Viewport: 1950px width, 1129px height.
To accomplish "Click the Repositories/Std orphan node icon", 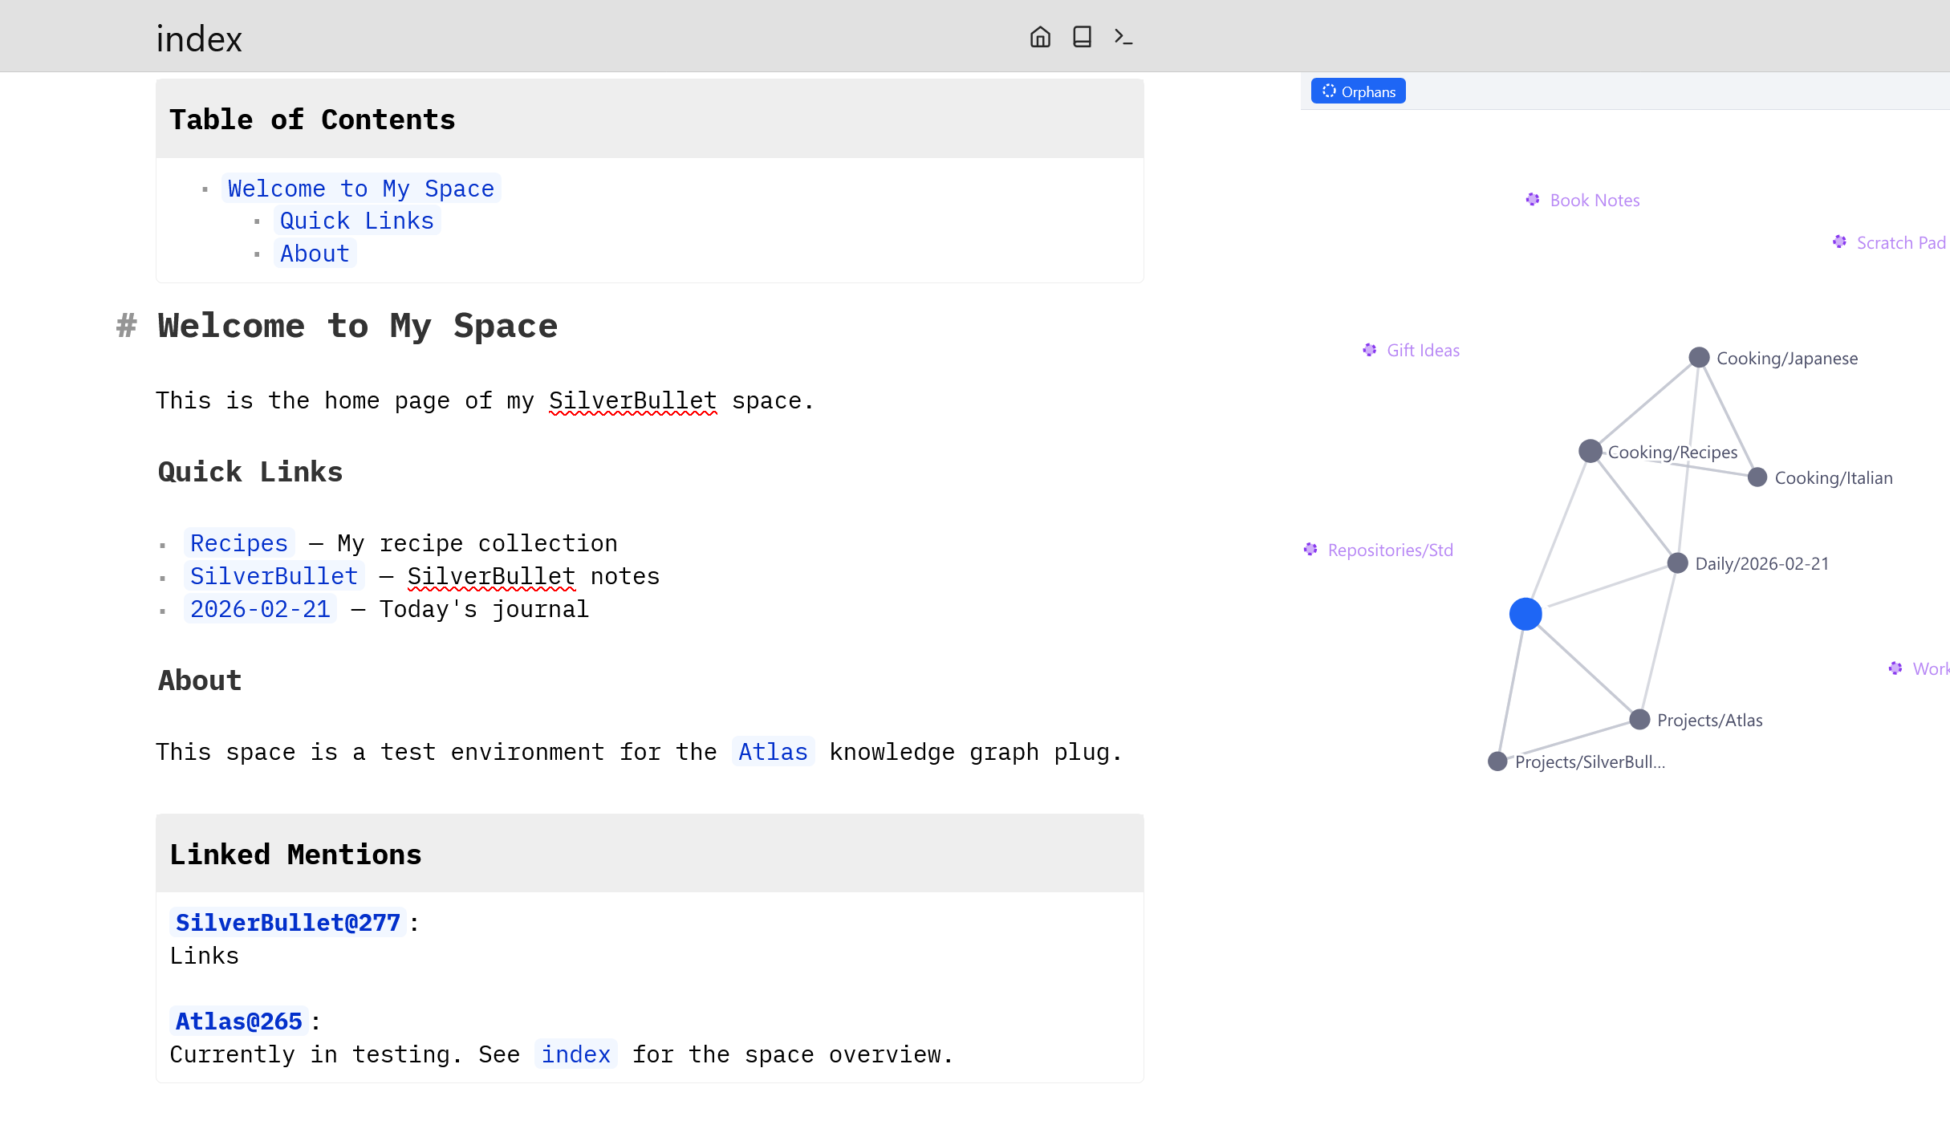I will tap(1310, 550).
